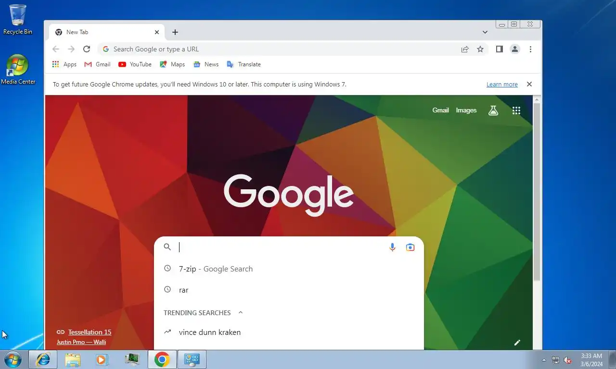Image resolution: width=616 pixels, height=369 pixels.
Task: Open the tab search dropdown arrow
Action: pyautogui.click(x=485, y=32)
